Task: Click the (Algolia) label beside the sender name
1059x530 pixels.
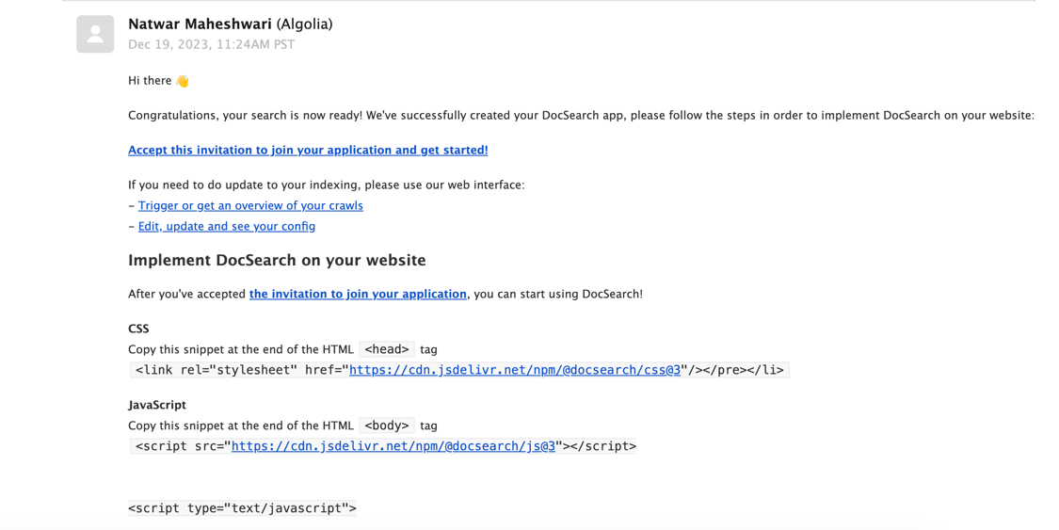Action: [x=305, y=24]
